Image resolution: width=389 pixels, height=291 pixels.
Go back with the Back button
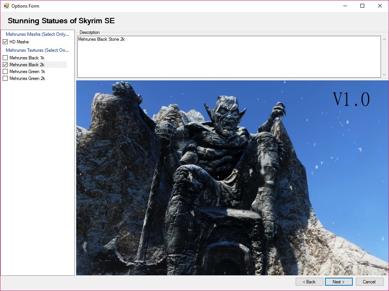click(309, 282)
